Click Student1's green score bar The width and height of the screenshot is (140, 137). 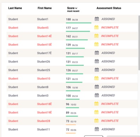click(x=78, y=23)
